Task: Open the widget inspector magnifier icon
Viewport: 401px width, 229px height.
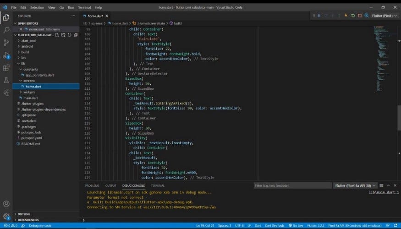Action: 366,16
